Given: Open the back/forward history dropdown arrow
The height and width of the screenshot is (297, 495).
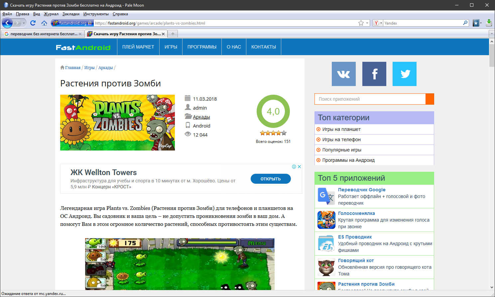Looking at the screenshot, I should (24, 23).
